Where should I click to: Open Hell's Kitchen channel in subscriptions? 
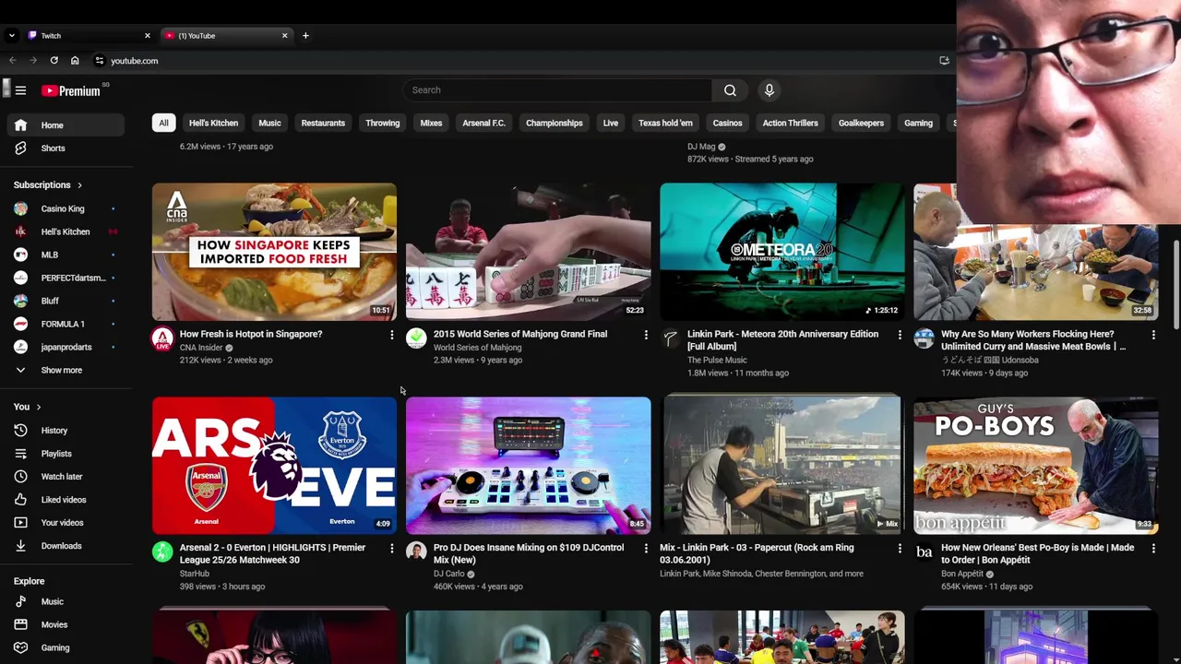tap(65, 231)
